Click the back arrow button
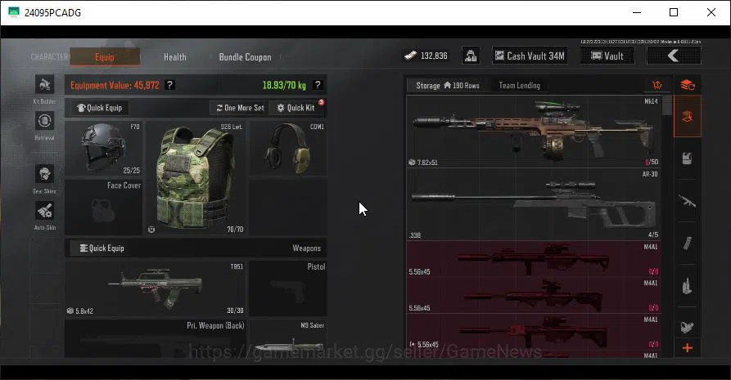The image size is (731, 380). [674, 56]
